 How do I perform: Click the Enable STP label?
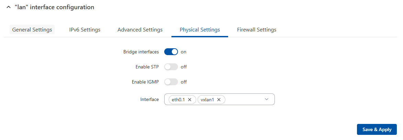pos(147,67)
